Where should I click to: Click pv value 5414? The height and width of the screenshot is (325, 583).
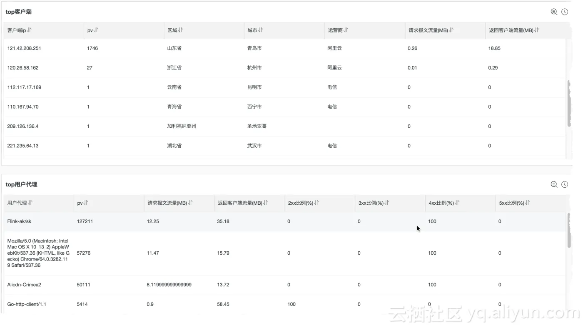pos(82,305)
